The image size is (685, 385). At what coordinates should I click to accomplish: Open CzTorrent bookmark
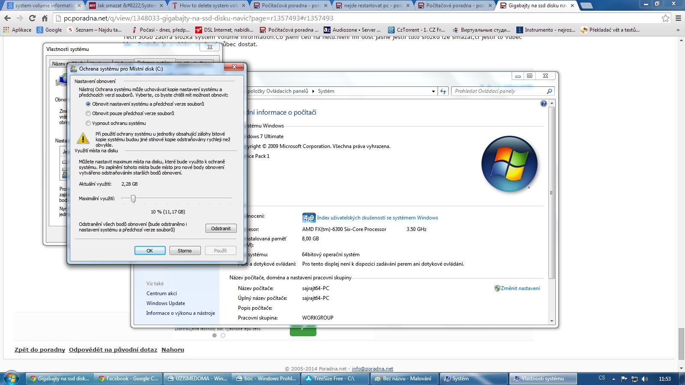click(x=417, y=30)
